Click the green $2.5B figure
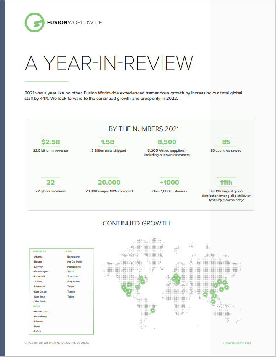The width and height of the screenshot is (276, 357). pos(50,142)
